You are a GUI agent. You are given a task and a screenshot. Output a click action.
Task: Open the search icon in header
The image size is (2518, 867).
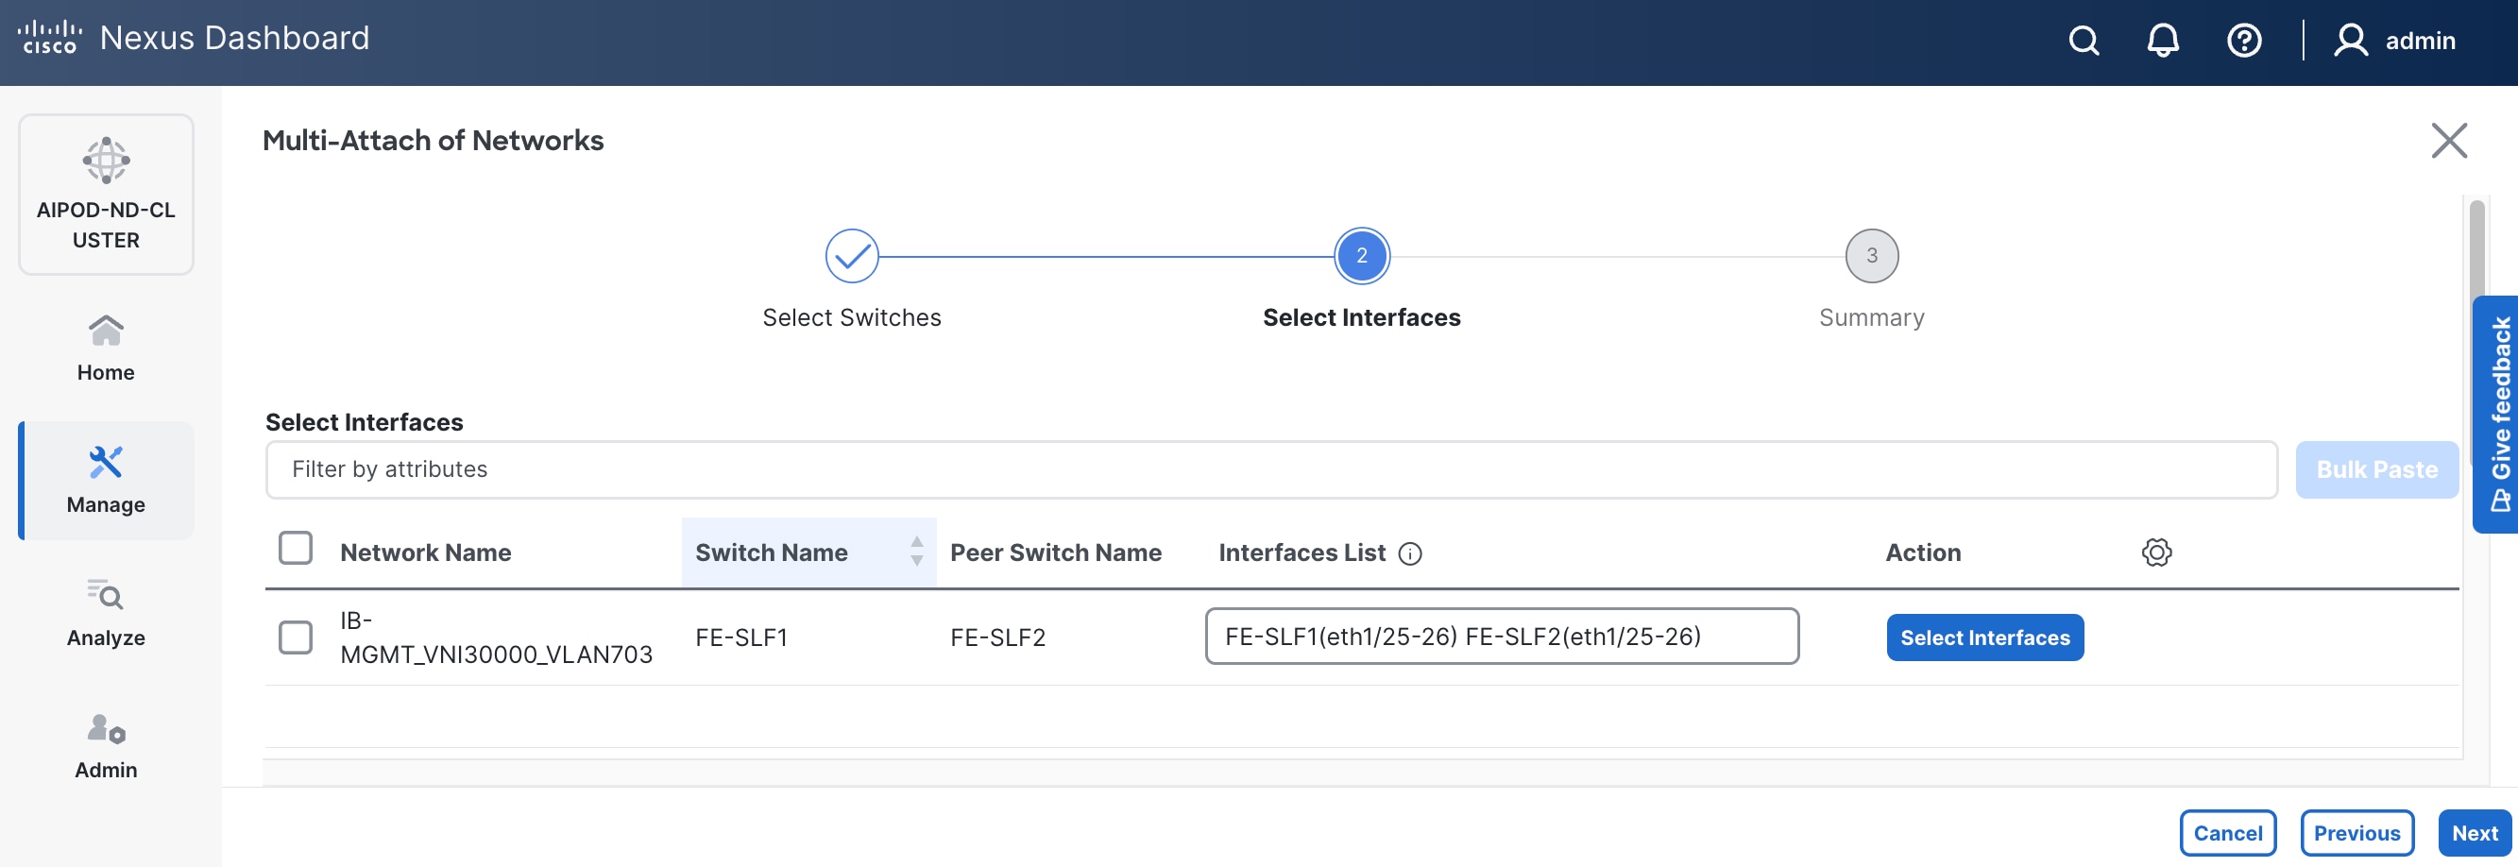coord(2083,41)
